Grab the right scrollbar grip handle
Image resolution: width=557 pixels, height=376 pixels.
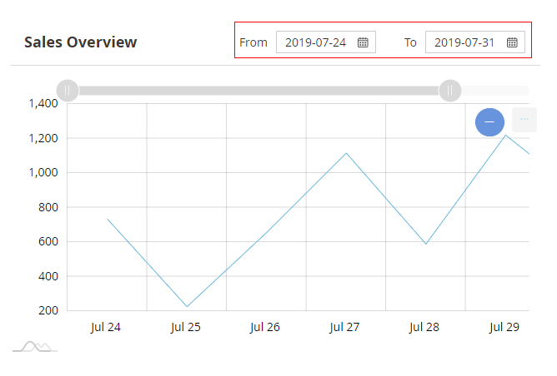coord(450,91)
